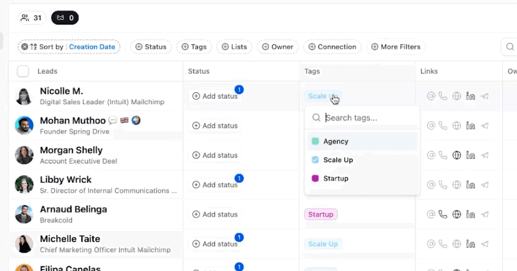517x271 pixels.
Task: Open LinkedIn icon for Arnaud Belinga
Action: coord(471,214)
